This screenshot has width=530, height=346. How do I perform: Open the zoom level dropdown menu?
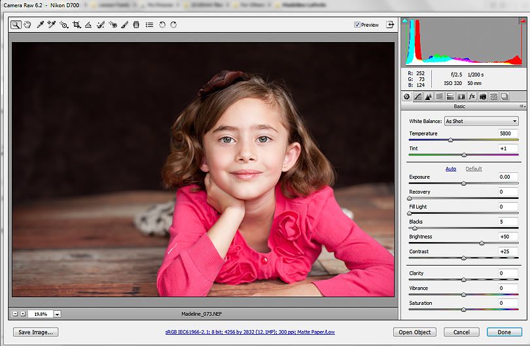(57, 314)
